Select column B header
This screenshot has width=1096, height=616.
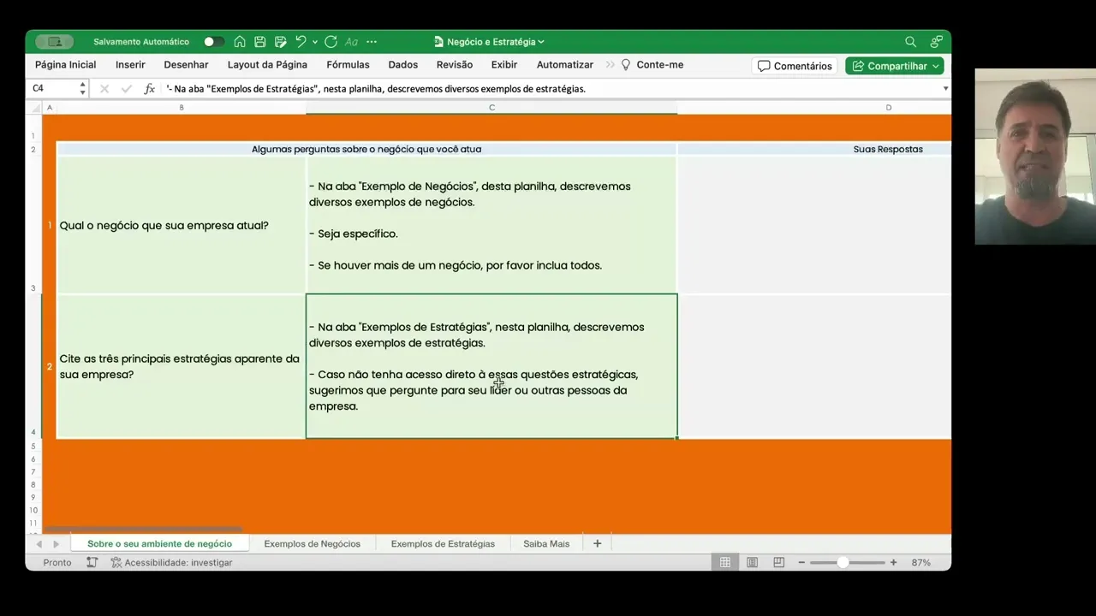(182, 108)
